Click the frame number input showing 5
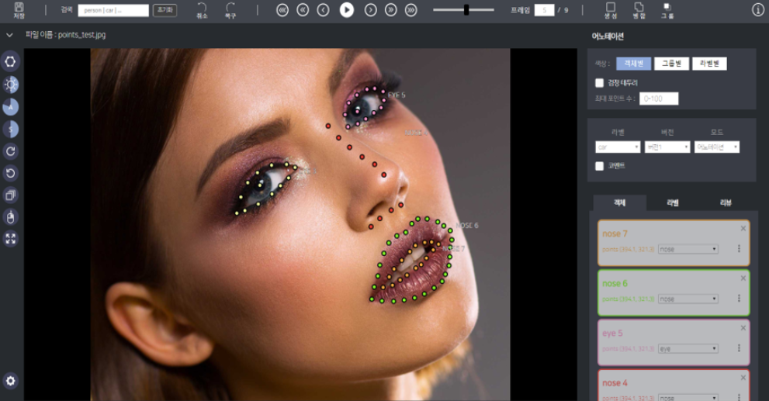 [545, 10]
